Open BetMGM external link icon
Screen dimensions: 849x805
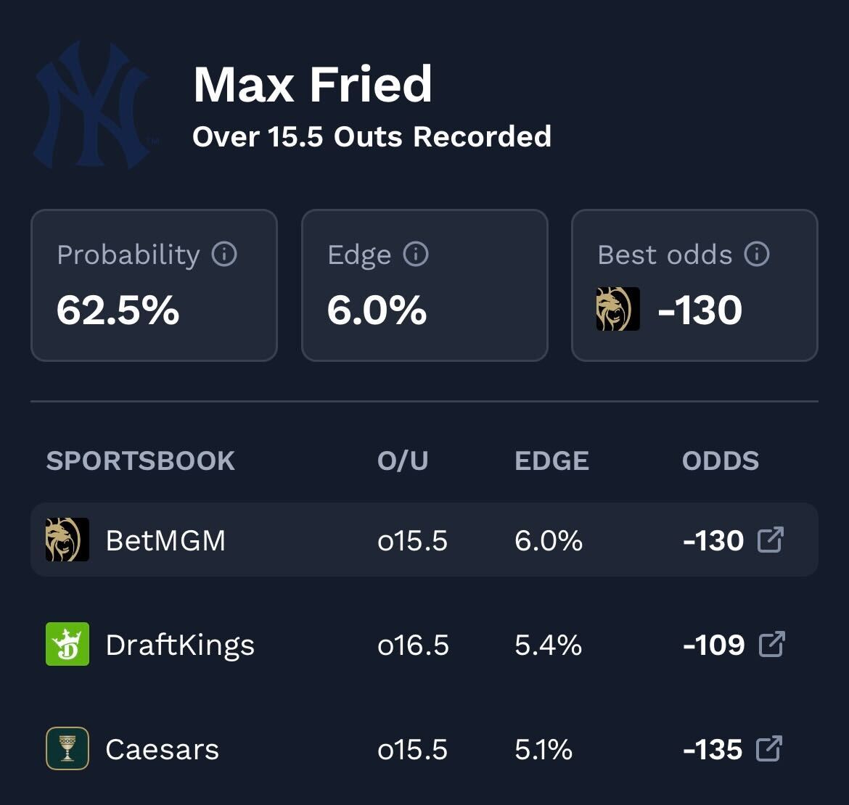pos(771,540)
